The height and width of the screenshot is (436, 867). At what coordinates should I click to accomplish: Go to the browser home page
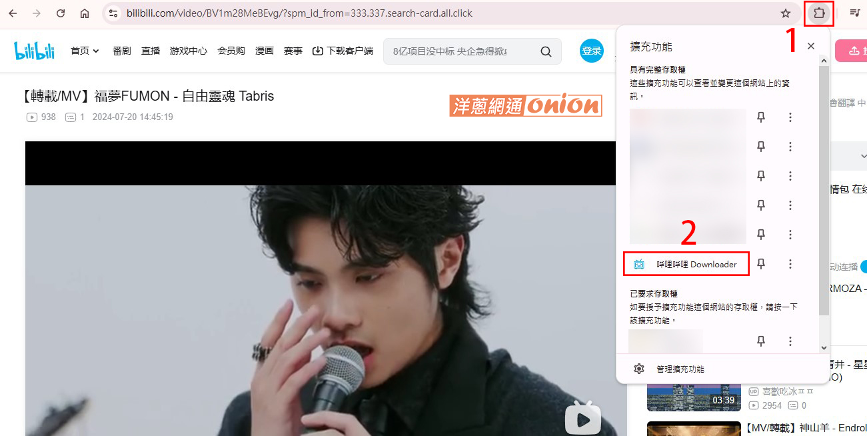pyautogui.click(x=84, y=13)
